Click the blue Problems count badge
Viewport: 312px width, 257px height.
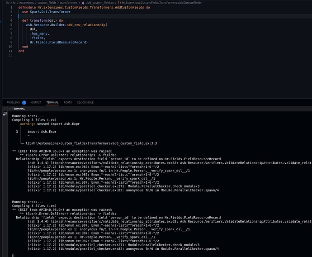point(24,103)
